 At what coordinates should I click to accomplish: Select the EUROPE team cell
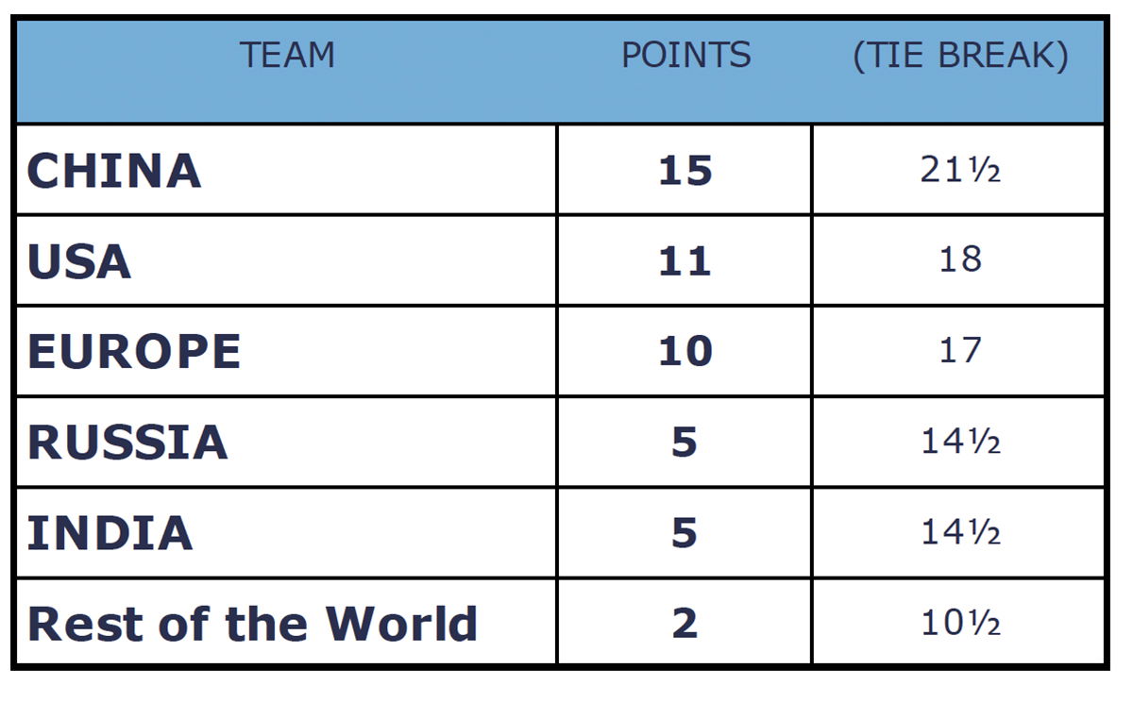pyautogui.click(x=134, y=352)
